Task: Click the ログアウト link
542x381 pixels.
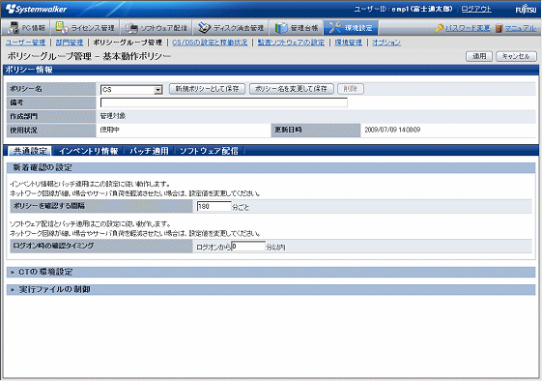Action: click(x=476, y=9)
